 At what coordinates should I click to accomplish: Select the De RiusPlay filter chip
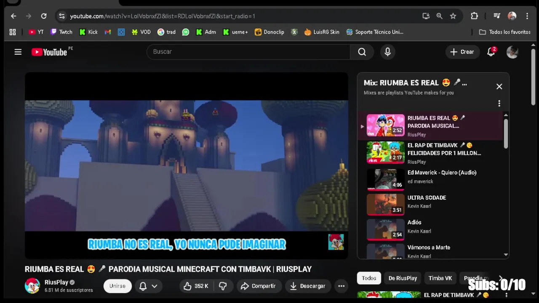click(x=403, y=278)
